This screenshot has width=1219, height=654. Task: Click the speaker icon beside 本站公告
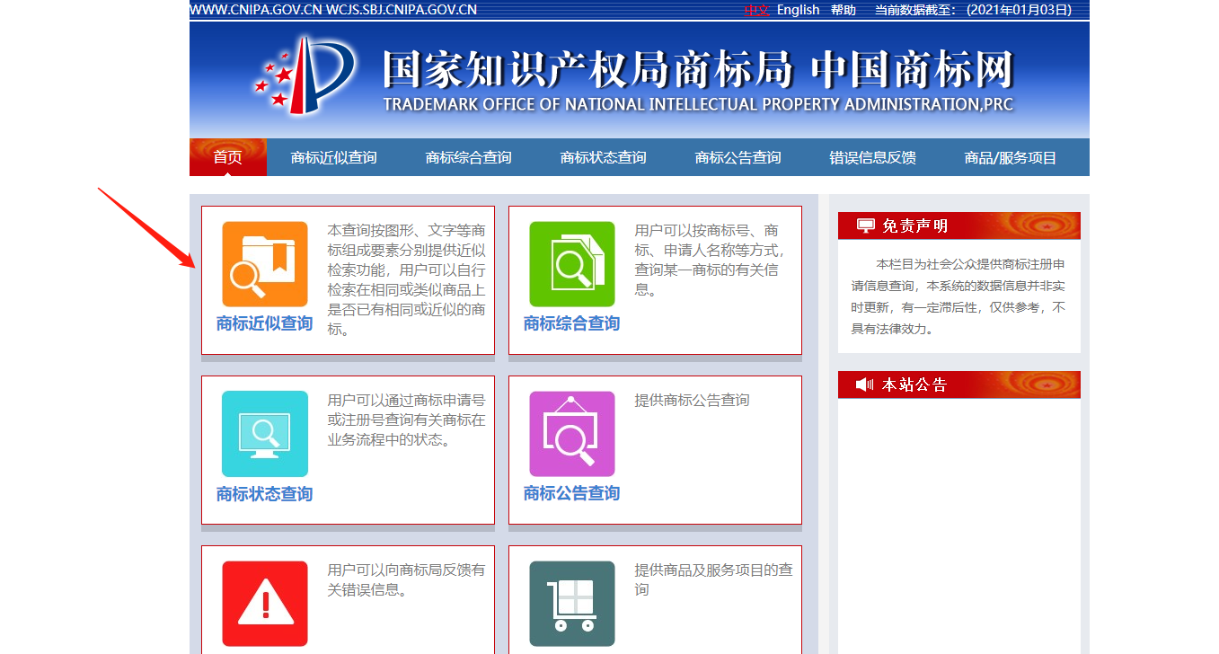864,384
